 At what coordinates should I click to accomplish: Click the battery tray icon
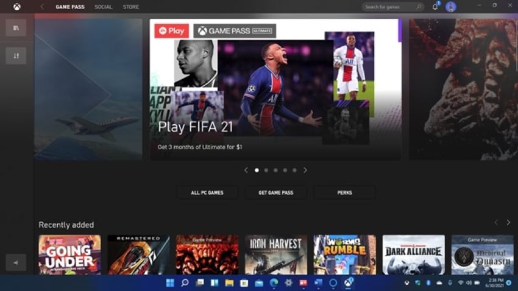pyautogui.click(x=477, y=282)
